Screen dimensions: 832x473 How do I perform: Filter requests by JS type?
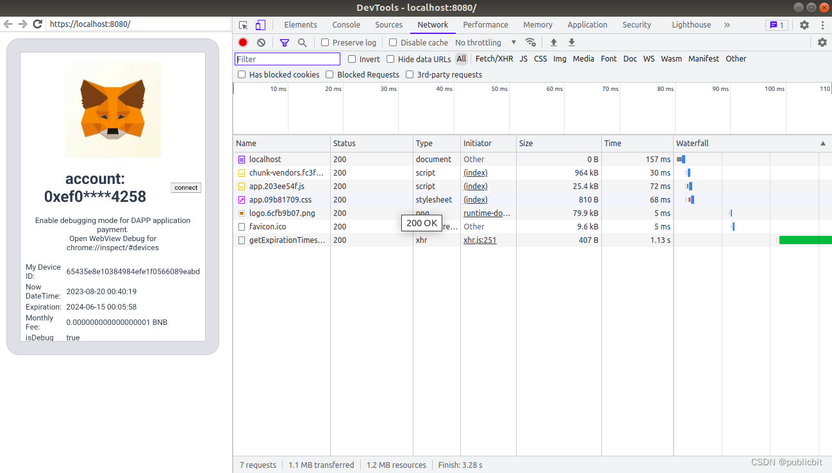tap(524, 59)
